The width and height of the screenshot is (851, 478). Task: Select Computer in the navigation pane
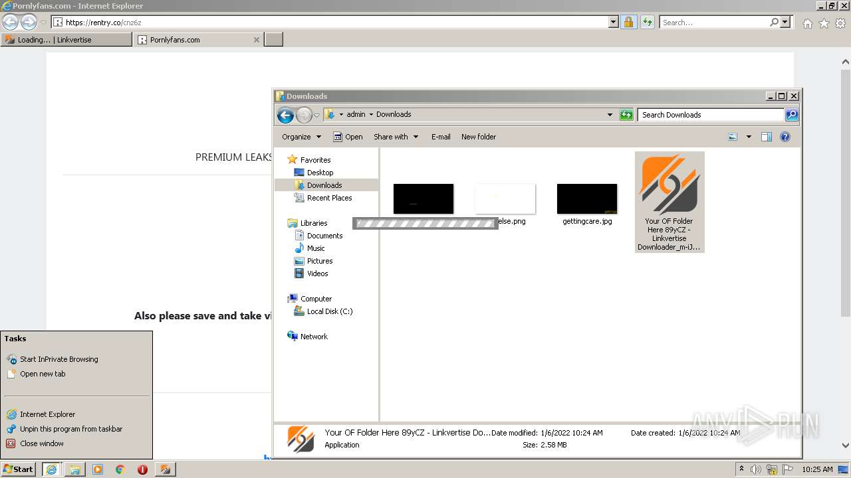point(316,299)
